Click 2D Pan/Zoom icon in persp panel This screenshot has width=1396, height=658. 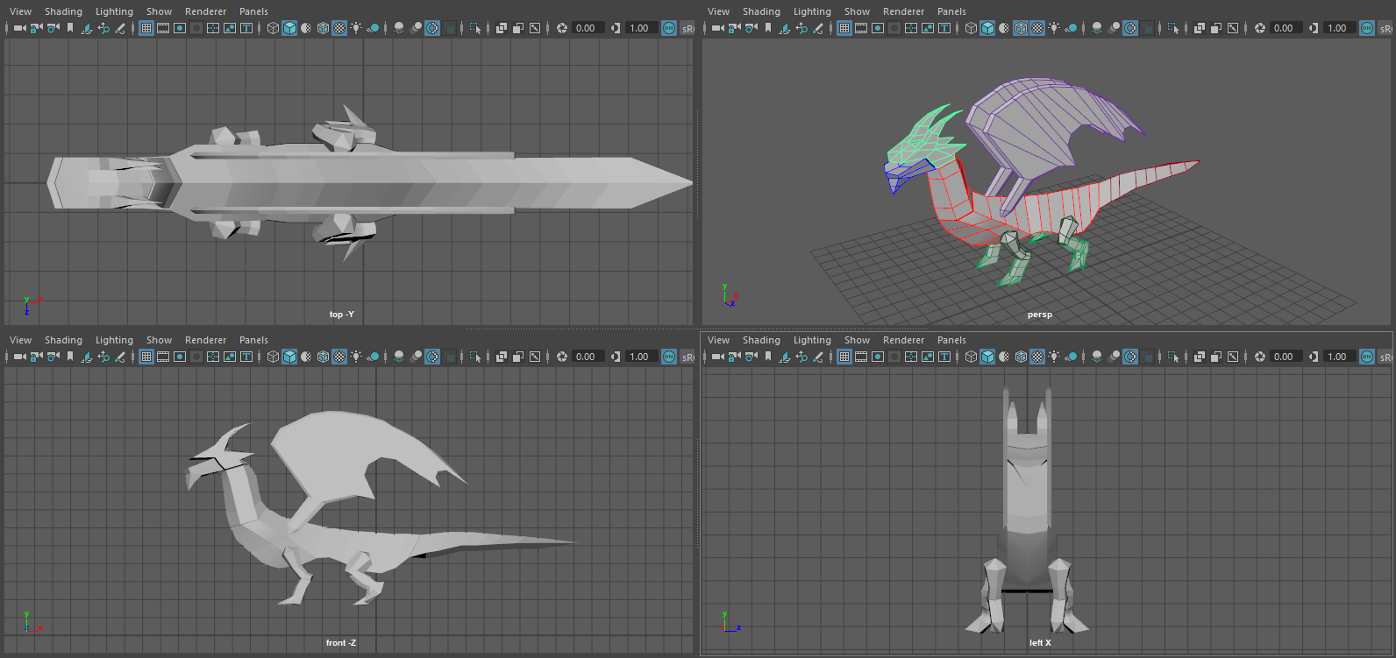pyautogui.click(x=801, y=28)
